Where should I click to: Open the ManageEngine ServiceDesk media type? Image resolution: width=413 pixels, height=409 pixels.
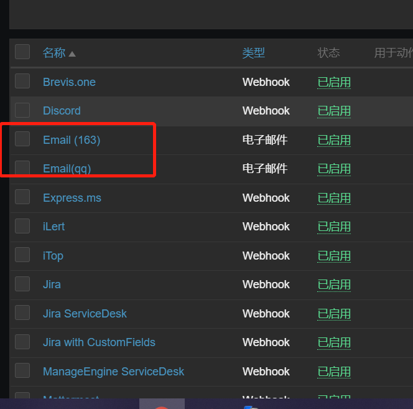click(x=114, y=372)
